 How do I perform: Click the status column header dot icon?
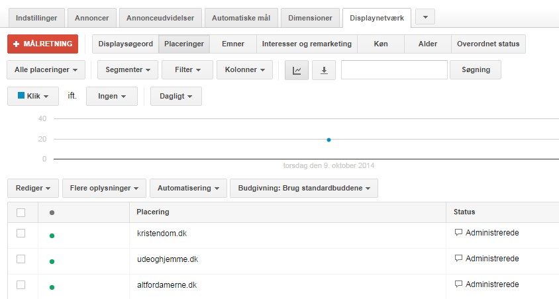click(x=52, y=212)
